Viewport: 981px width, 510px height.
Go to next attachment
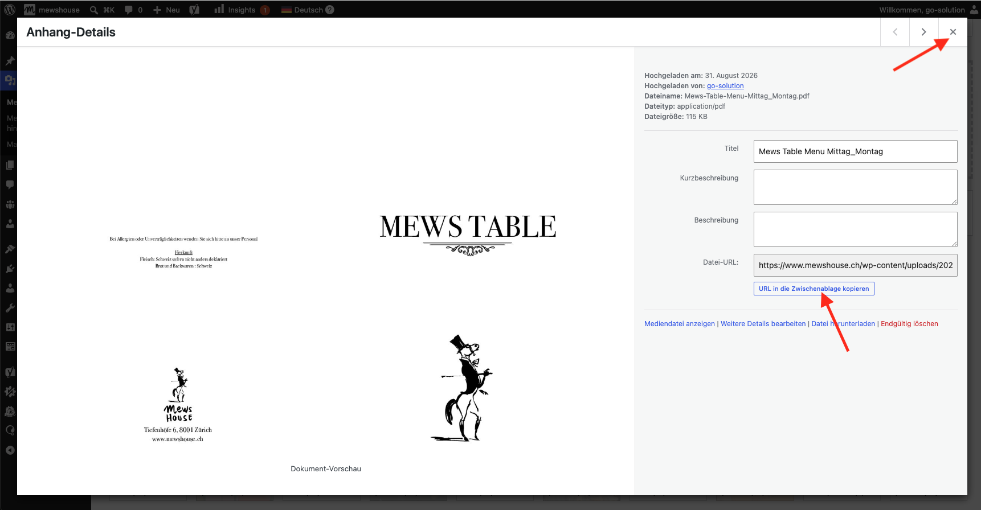[x=923, y=32]
